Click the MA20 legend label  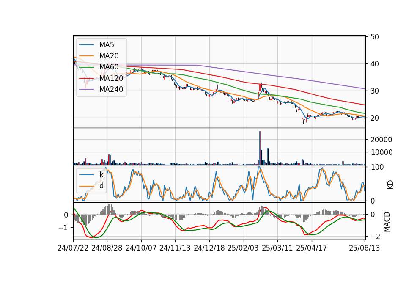(109, 56)
